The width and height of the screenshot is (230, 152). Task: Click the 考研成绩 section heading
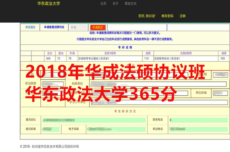point(125,47)
